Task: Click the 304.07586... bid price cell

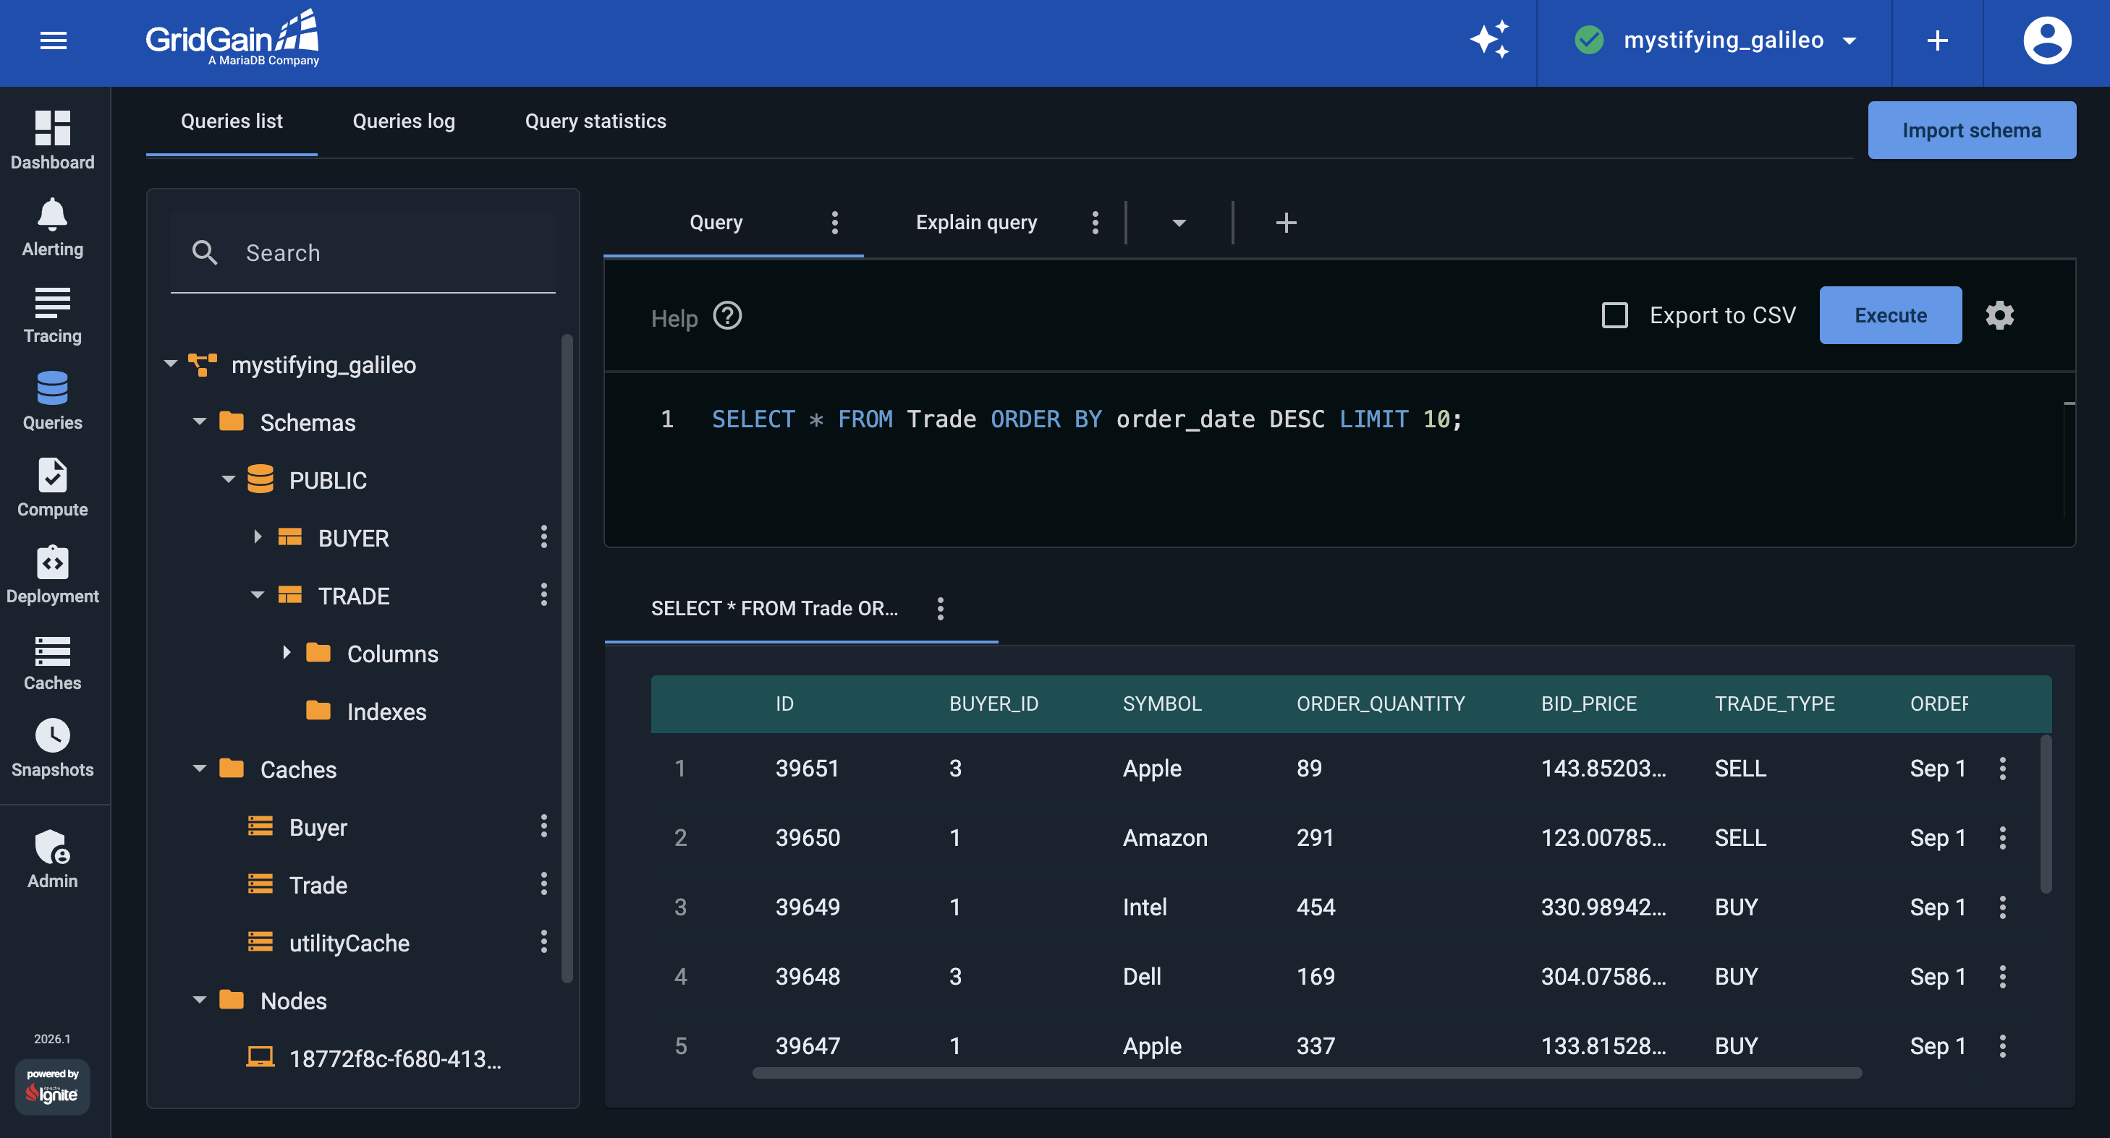Action: [1603, 977]
